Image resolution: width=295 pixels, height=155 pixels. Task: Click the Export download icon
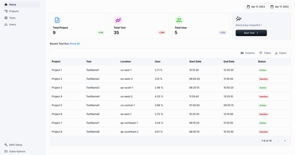click(276, 53)
